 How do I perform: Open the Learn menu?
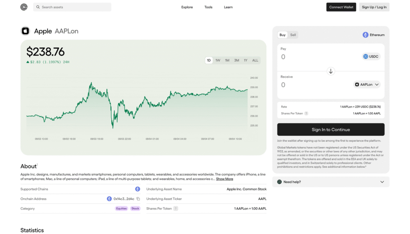[x=228, y=7]
